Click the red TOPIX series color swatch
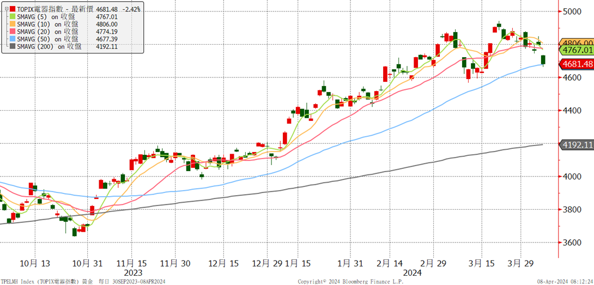This screenshot has width=594, height=285. (x=13, y=9)
